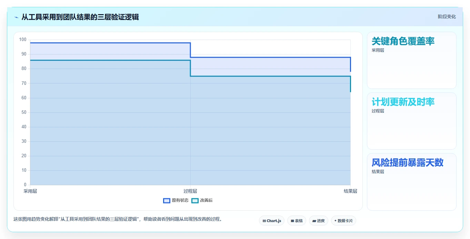Click the 70 y-axis tick label

(24, 83)
